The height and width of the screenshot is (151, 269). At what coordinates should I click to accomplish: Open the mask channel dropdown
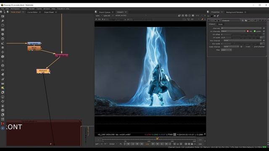(231, 47)
